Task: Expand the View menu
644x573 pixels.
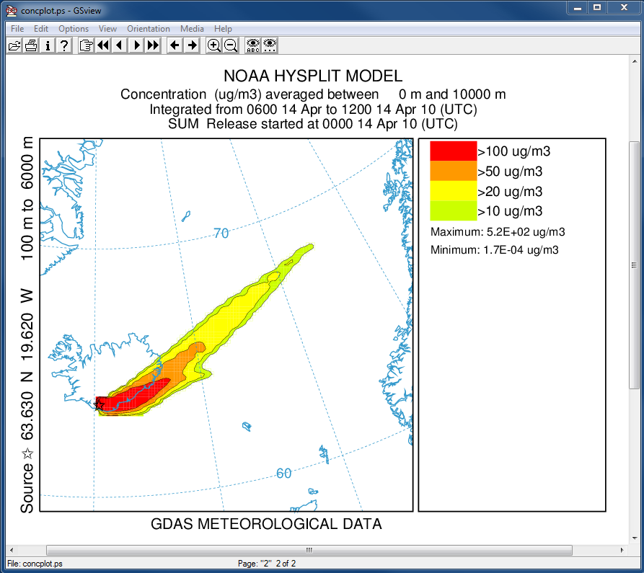Action: (107, 29)
